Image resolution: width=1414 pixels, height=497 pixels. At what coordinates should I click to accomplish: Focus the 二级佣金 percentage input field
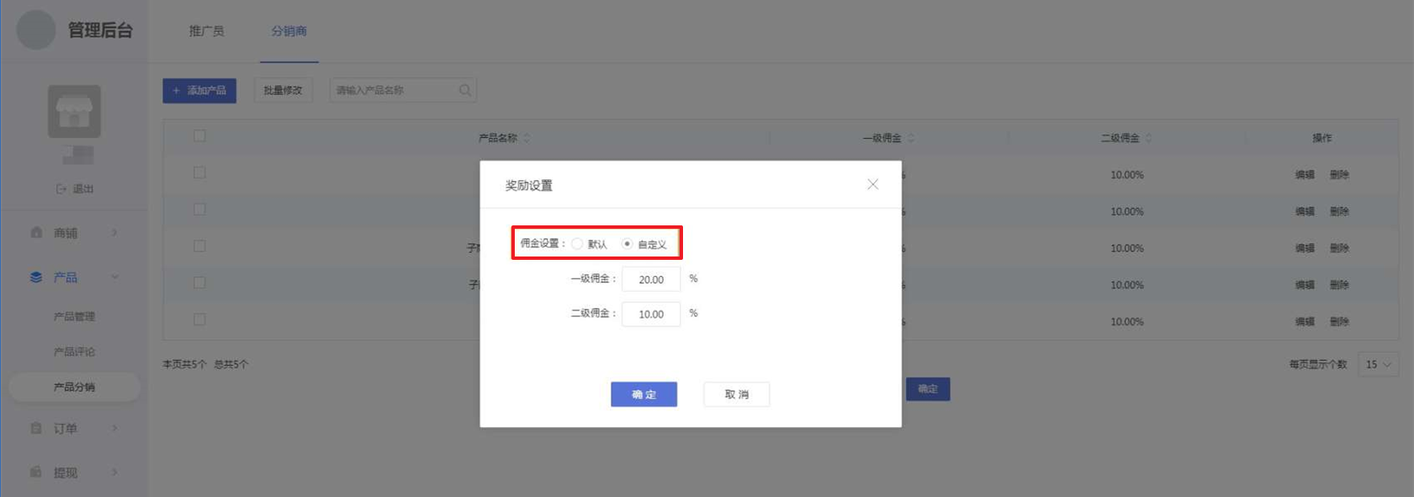pos(651,314)
